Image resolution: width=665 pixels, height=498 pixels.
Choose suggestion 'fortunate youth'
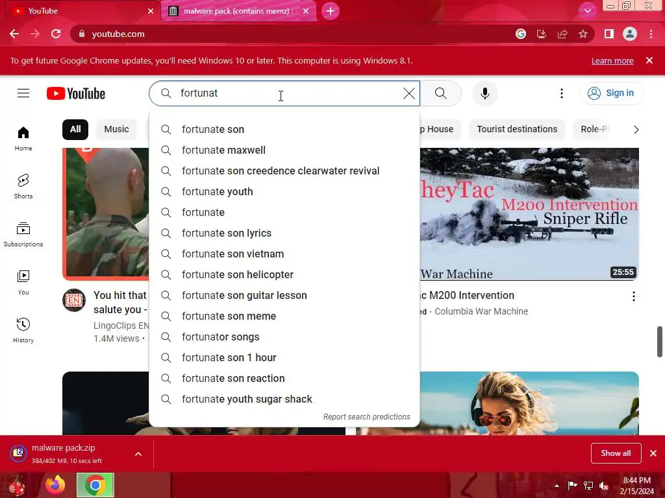(x=284, y=191)
